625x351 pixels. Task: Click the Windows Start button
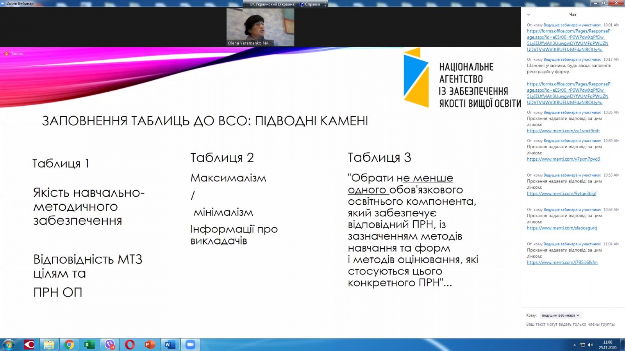[9, 345]
